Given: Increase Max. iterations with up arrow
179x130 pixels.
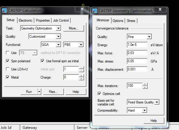Looking at the screenshot, I should coord(145,84).
